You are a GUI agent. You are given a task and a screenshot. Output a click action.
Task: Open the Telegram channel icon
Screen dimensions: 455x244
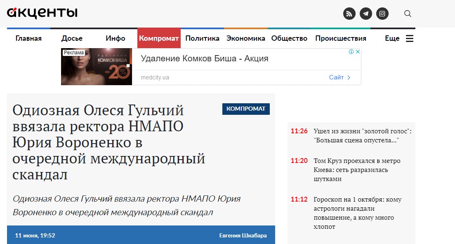[x=366, y=14]
